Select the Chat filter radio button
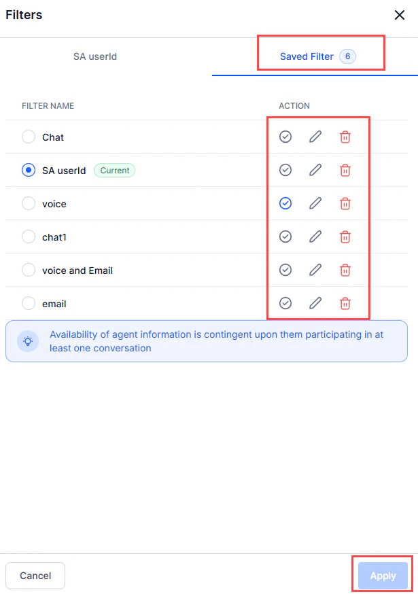Screen dimensions: 418x594 click(x=29, y=137)
